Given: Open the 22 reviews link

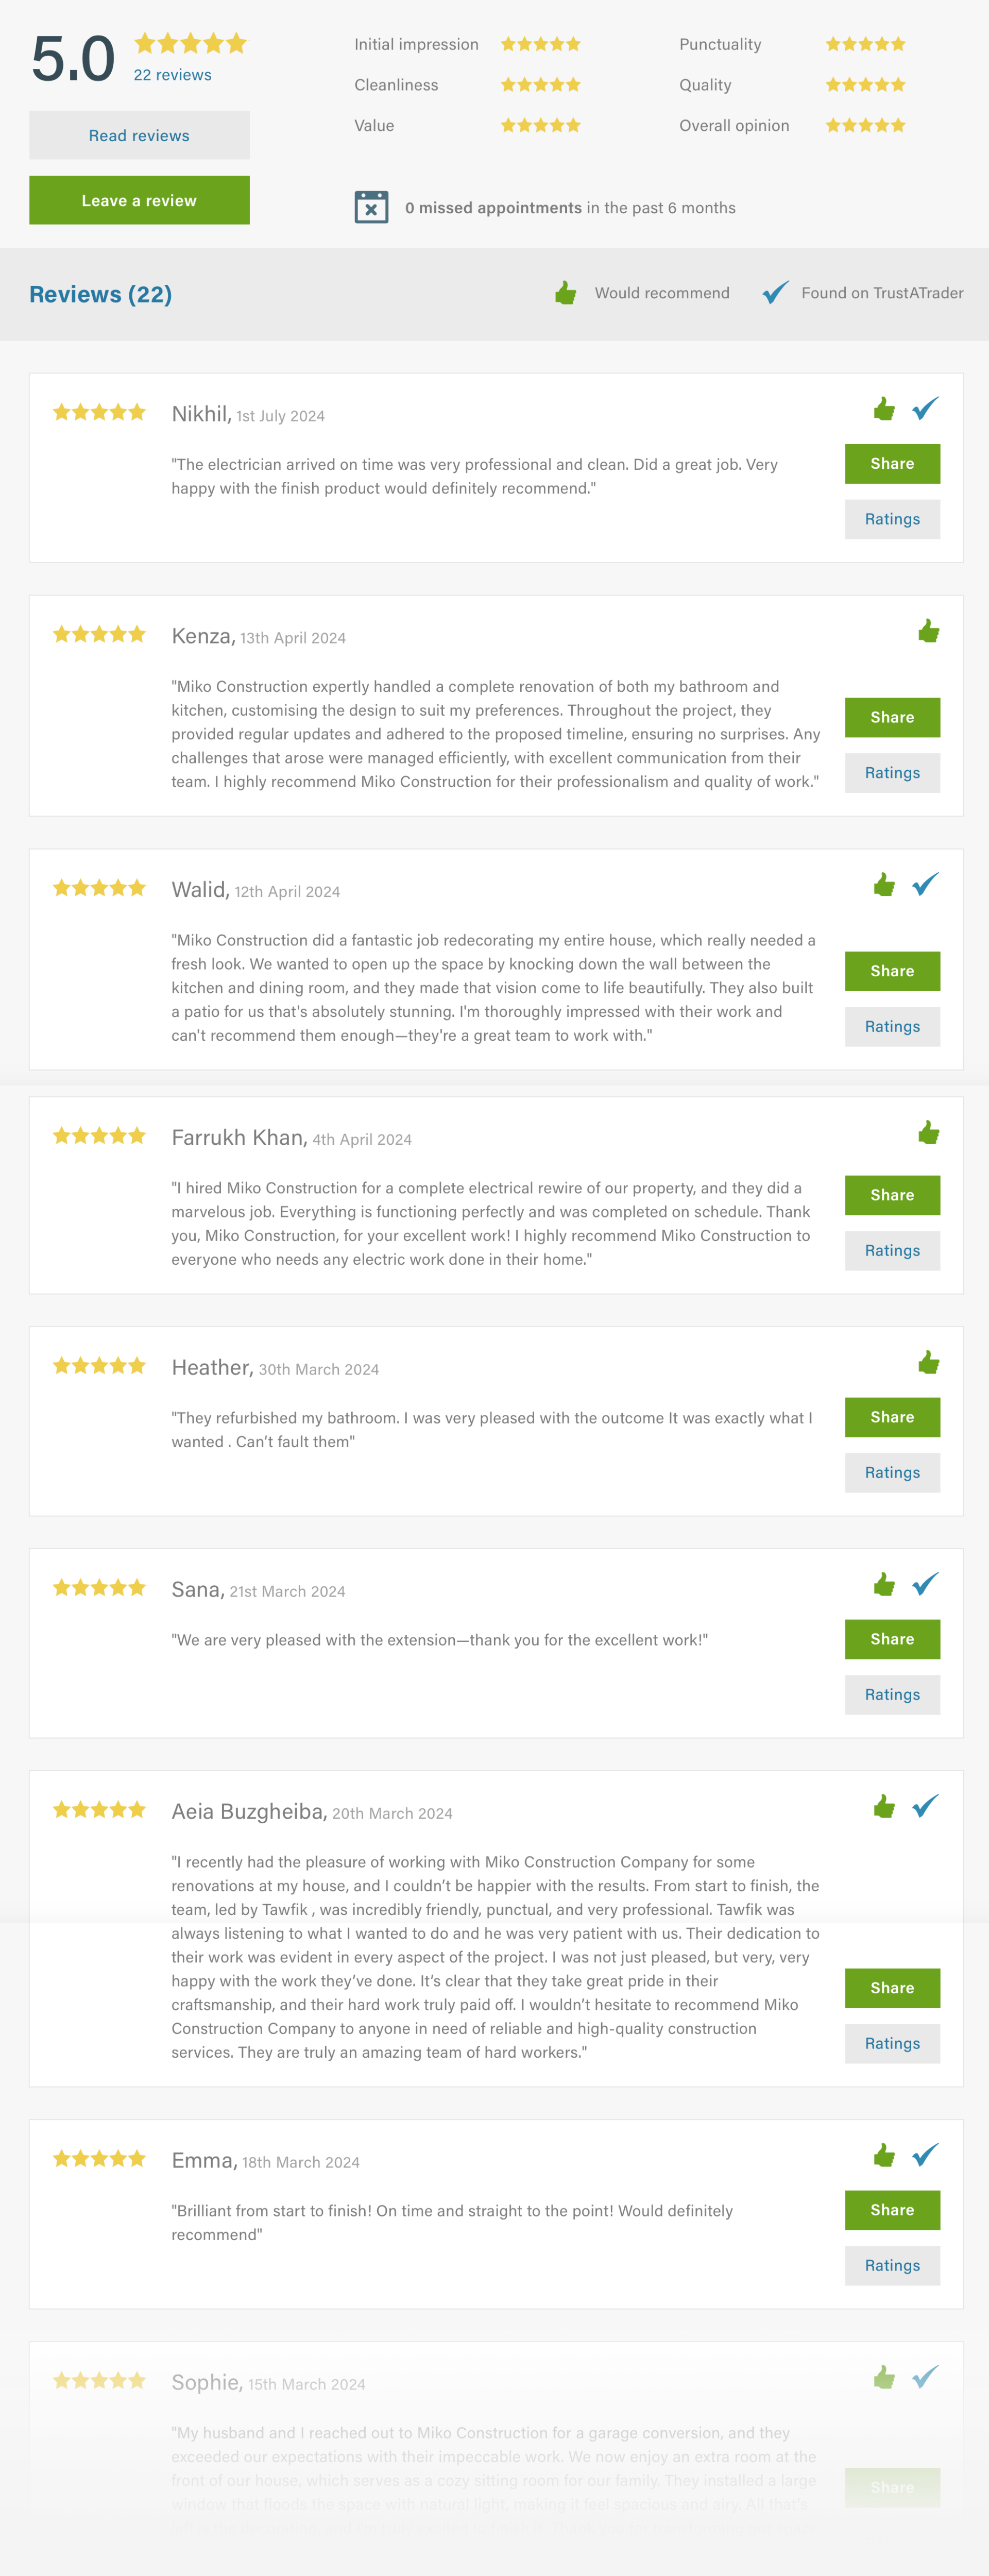Looking at the screenshot, I should pos(173,75).
